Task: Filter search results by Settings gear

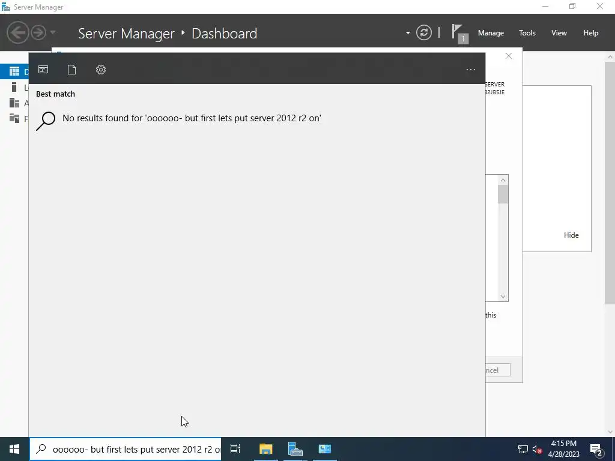Action: coord(101,70)
